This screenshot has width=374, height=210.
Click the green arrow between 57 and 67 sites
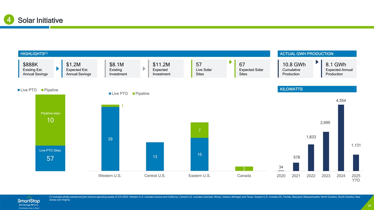(230, 62)
